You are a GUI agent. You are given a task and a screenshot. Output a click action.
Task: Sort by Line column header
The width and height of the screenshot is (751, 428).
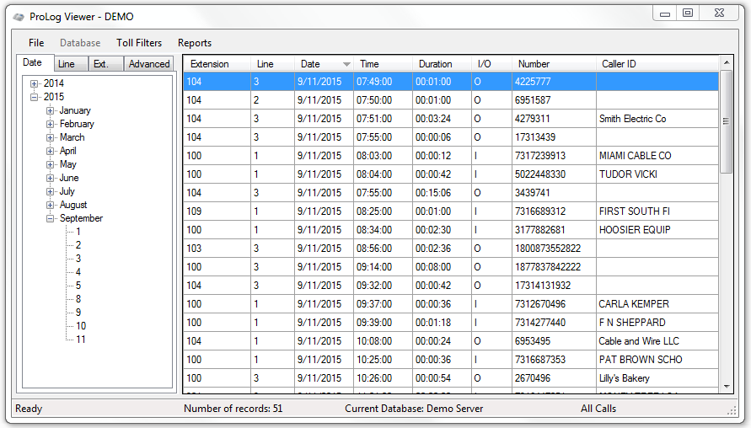pyautogui.click(x=272, y=64)
